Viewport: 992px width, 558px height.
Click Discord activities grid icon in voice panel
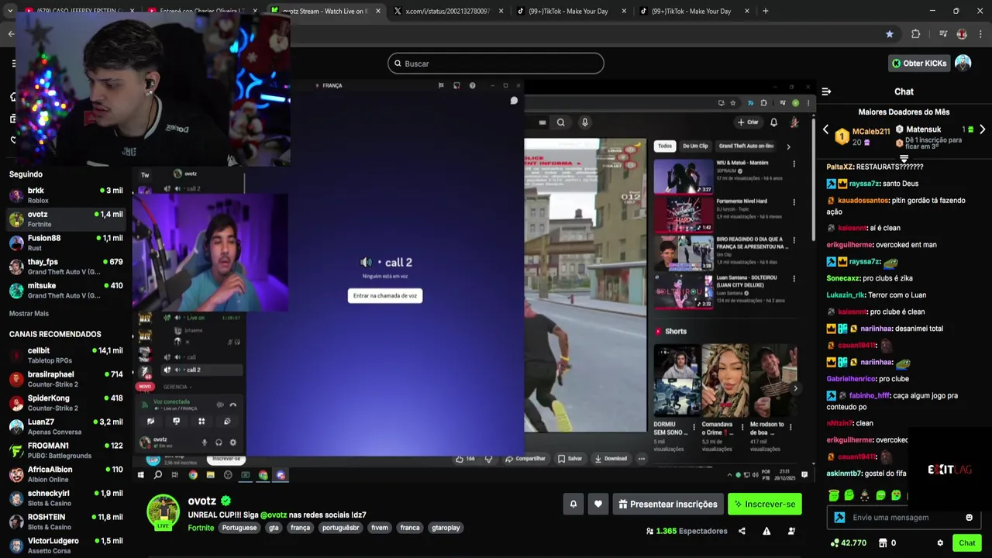[201, 422]
